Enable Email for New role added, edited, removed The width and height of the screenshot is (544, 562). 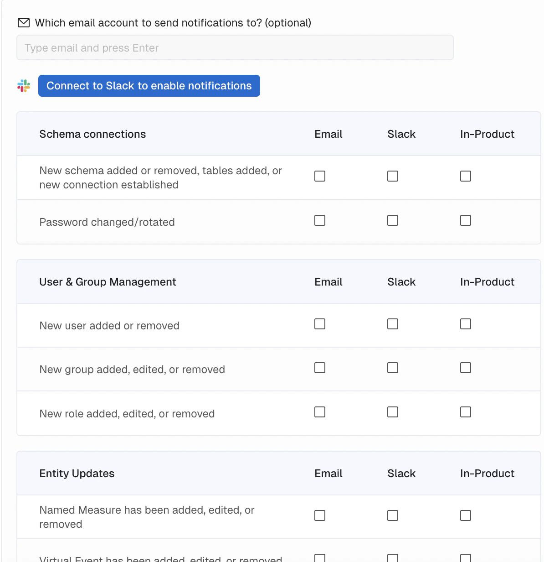click(x=320, y=412)
